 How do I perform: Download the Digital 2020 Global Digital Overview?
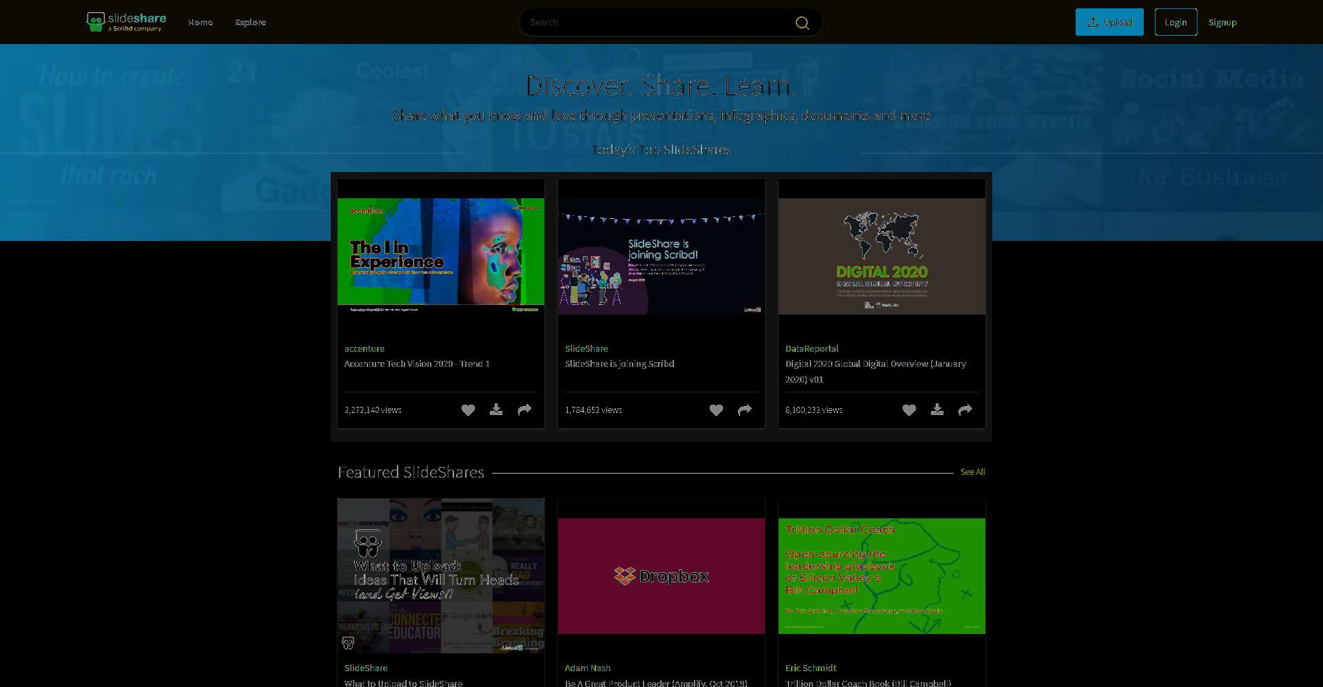937,410
